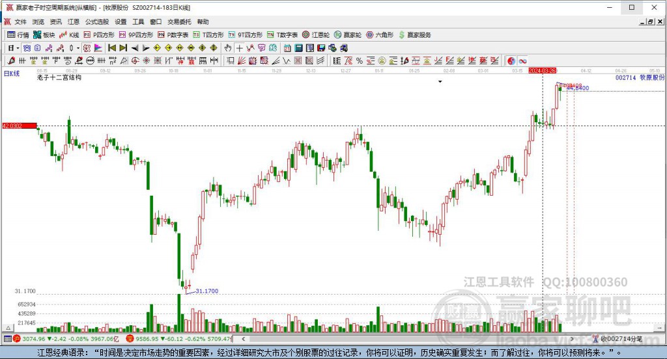Click the black right arrow icon
The image size is (667, 359).
(x=146, y=48)
